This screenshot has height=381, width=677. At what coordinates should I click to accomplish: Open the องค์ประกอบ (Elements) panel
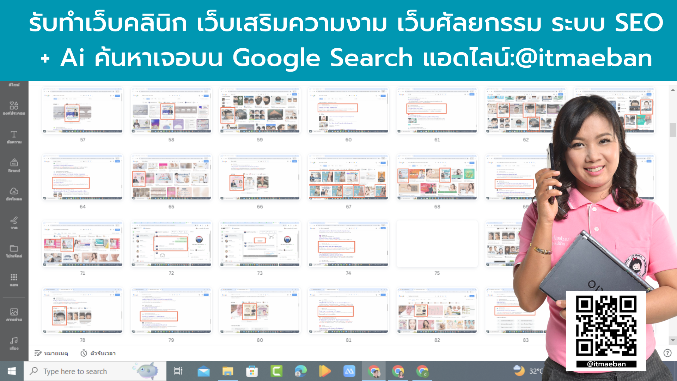pyautogui.click(x=14, y=107)
